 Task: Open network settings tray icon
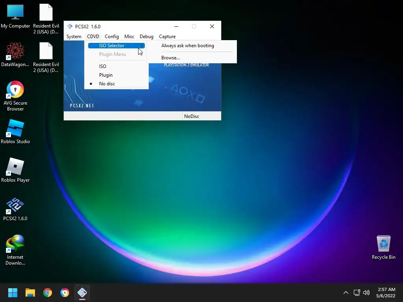pos(357,293)
